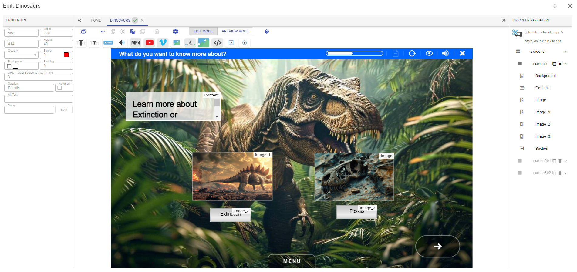Insert an embed code element
This screenshot has height=272, width=577.
(x=218, y=43)
